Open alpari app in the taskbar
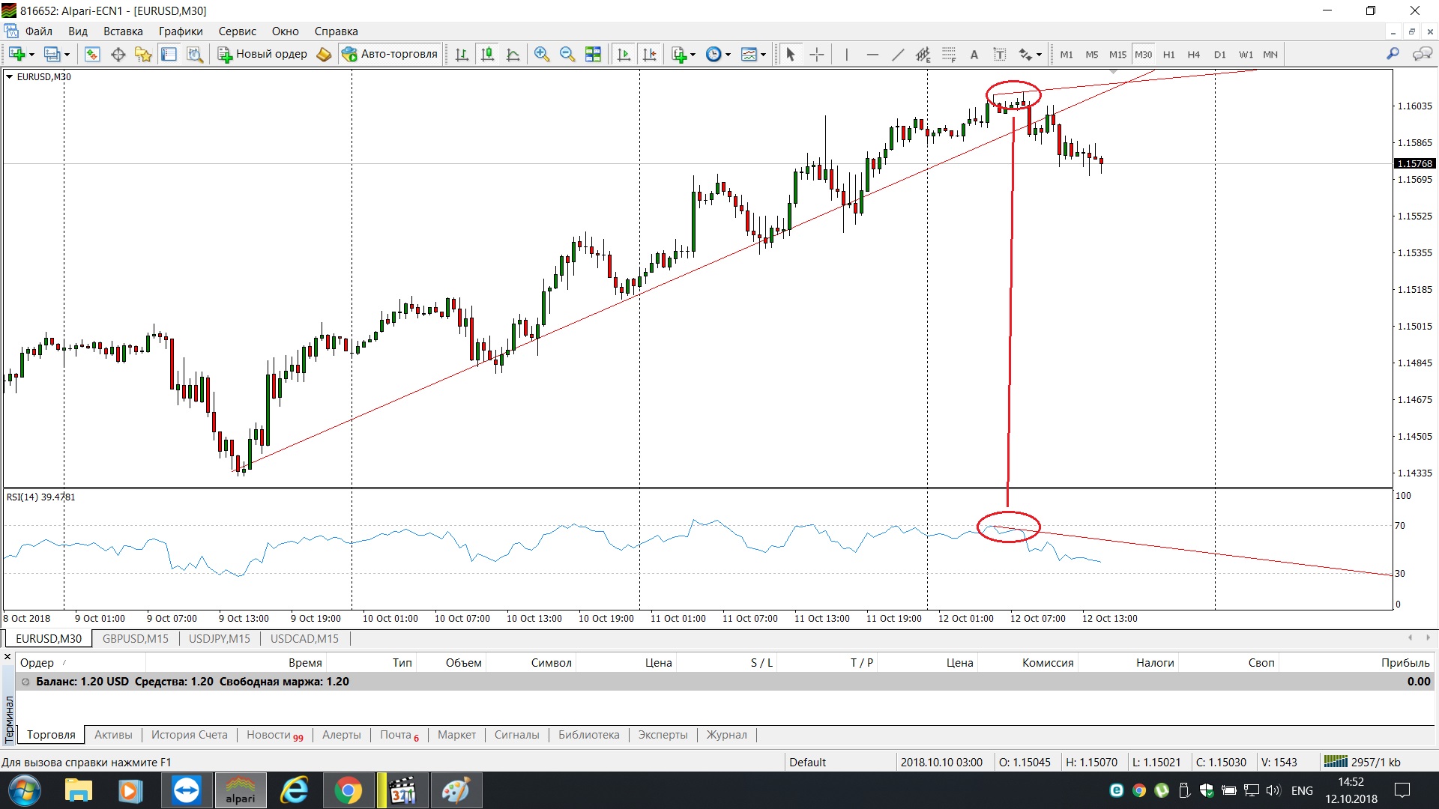The width and height of the screenshot is (1439, 809). (241, 791)
